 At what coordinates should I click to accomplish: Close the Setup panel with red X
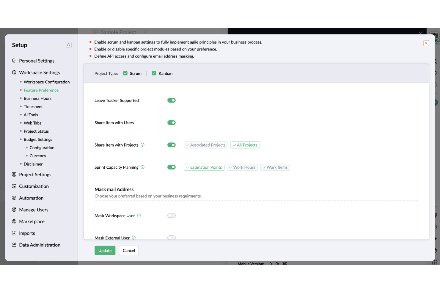[x=426, y=43]
